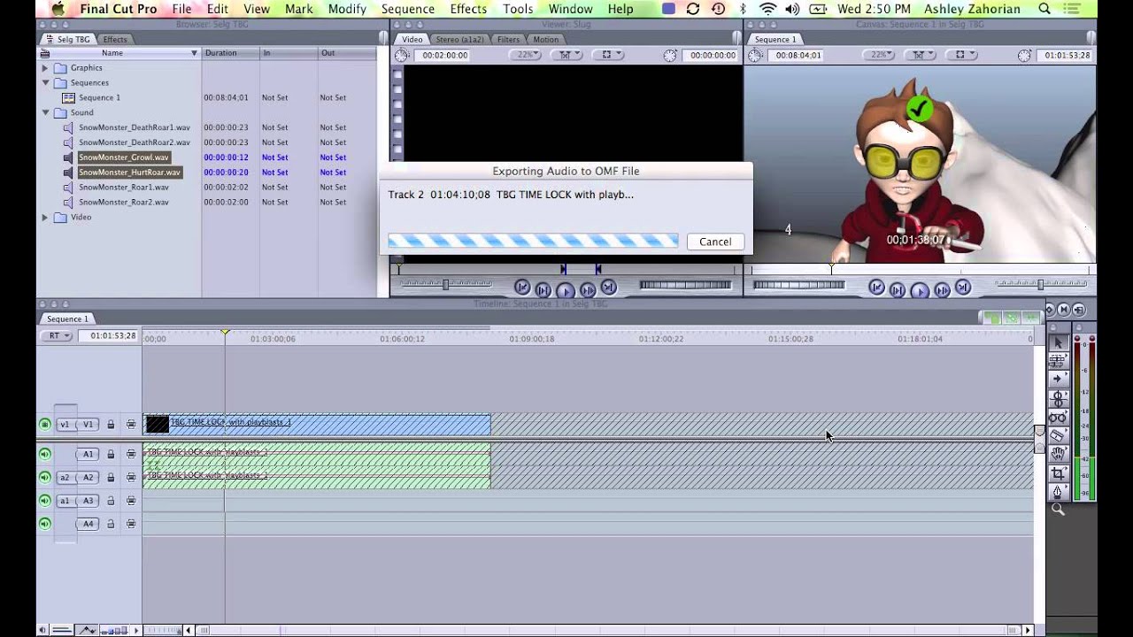This screenshot has height=637, width=1133.
Task: Click Play In to Out in Viewer
Action: point(543,289)
